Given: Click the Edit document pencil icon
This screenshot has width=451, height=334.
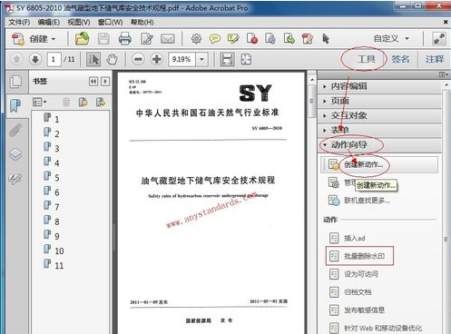Looking at the screenshot, I should point(147,39).
